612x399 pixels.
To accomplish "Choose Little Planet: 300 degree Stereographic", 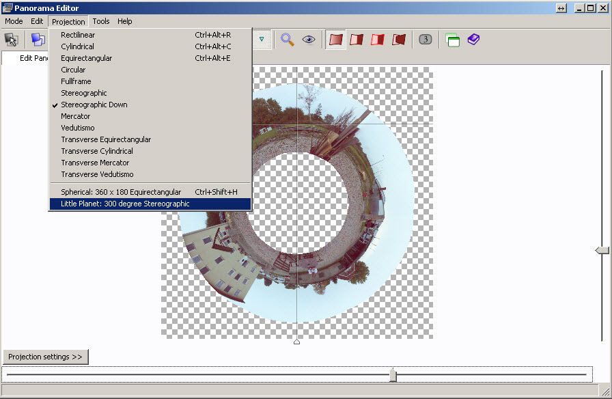I will (125, 204).
